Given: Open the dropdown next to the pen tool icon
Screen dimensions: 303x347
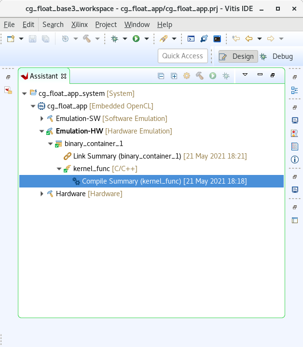Looking at the screenshot, I should [x=174, y=39].
